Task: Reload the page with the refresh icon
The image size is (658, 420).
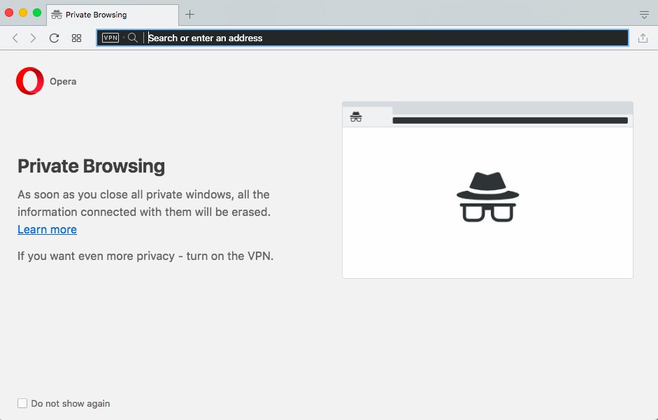Action: 54,38
